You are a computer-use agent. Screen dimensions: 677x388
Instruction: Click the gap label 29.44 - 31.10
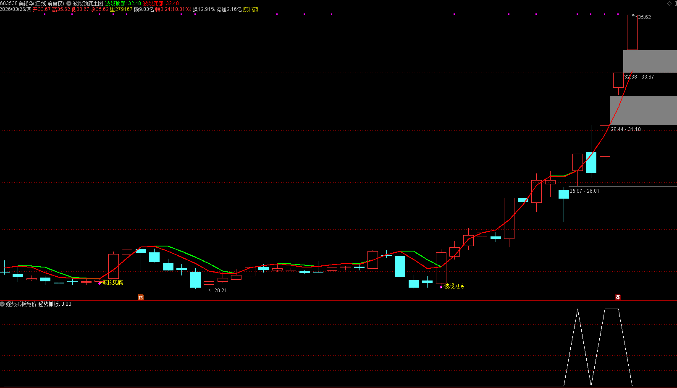coord(626,129)
